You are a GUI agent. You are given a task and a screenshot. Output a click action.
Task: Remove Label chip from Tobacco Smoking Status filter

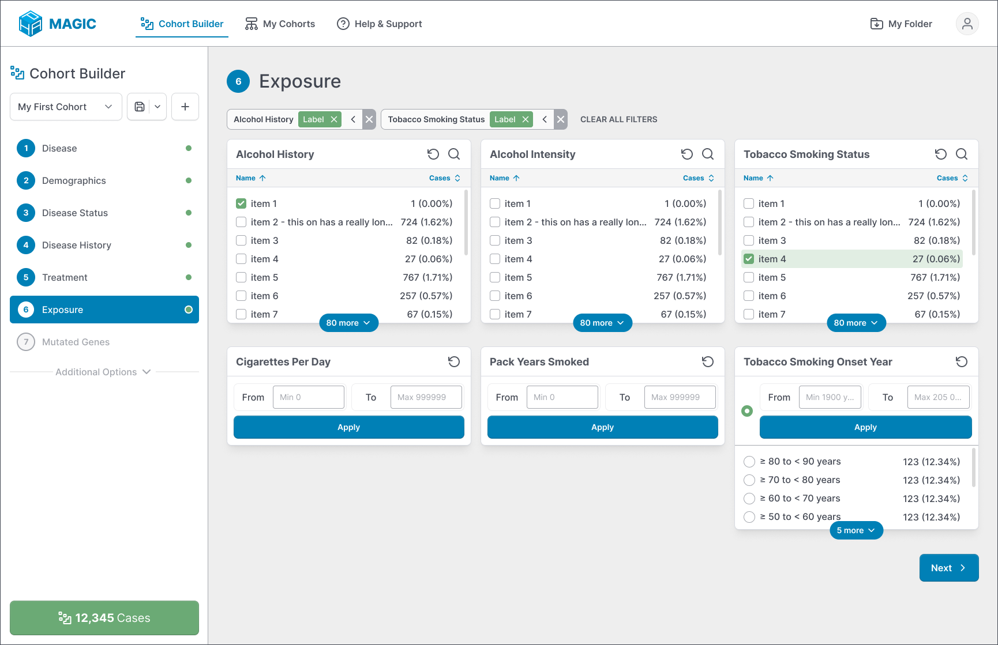click(525, 119)
